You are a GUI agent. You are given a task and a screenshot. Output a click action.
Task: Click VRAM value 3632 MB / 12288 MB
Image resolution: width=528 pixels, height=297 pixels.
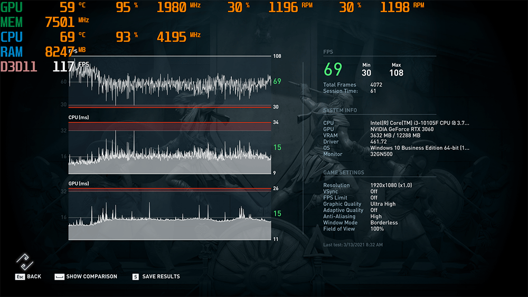395,136
